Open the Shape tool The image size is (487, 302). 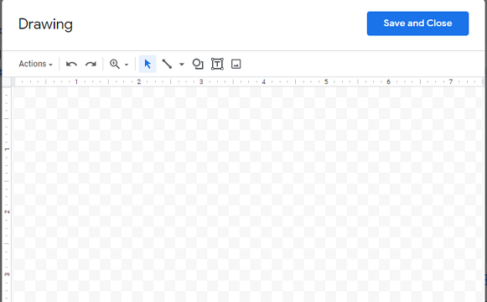[198, 64]
